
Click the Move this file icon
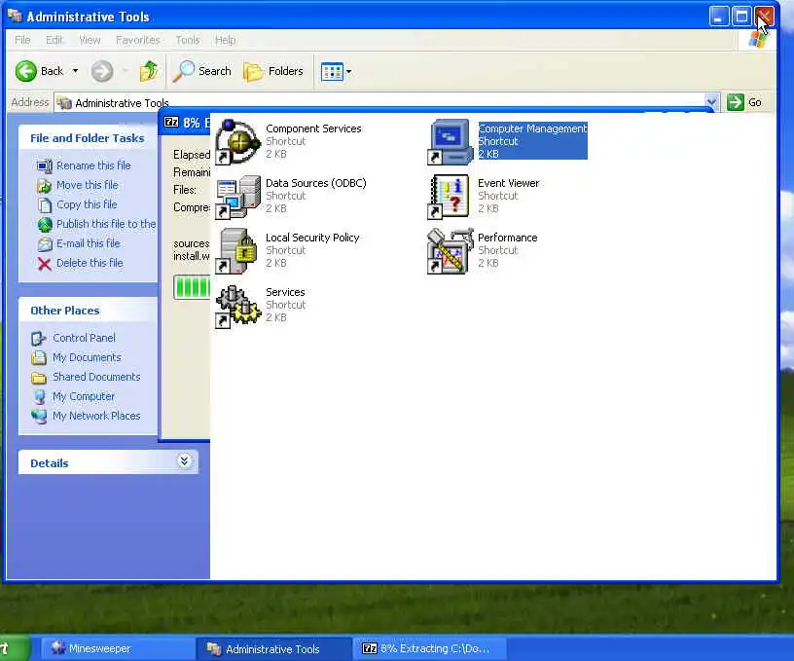[45, 186]
